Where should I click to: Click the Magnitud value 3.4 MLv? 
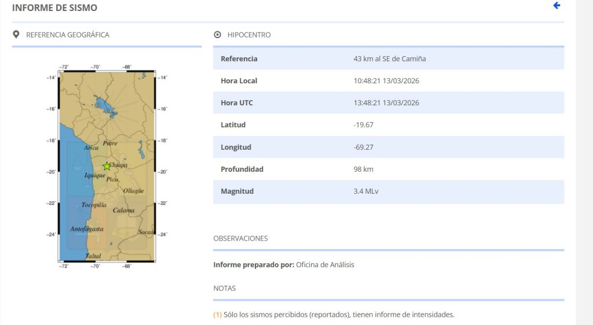(x=366, y=191)
